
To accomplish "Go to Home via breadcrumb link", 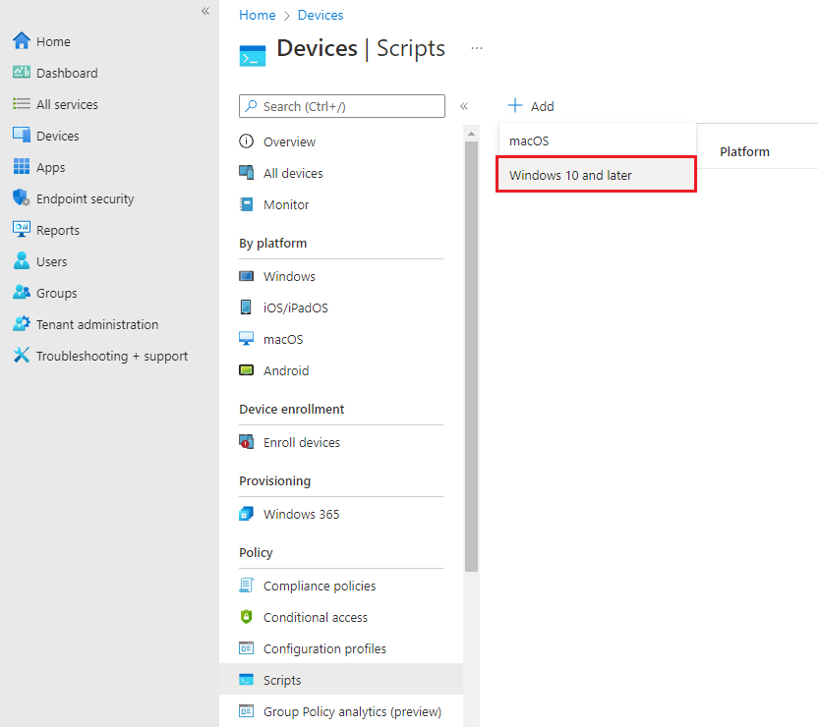I will point(257,15).
